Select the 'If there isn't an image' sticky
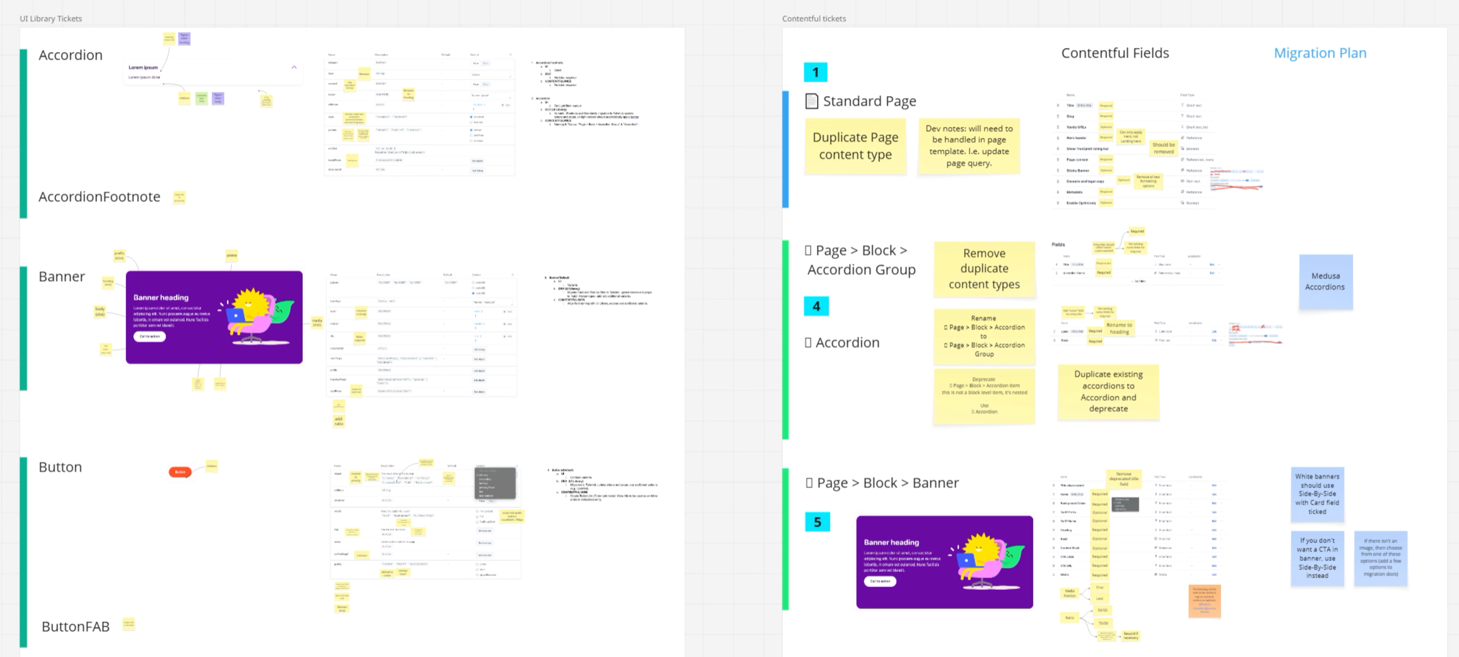This screenshot has width=1459, height=657. 1380,558
